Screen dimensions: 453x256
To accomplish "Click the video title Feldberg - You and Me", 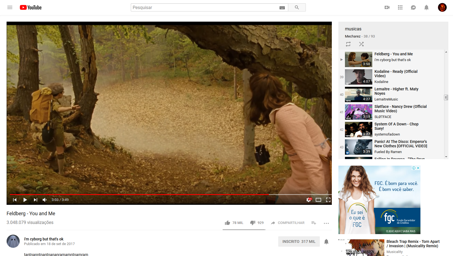I will coord(31,214).
